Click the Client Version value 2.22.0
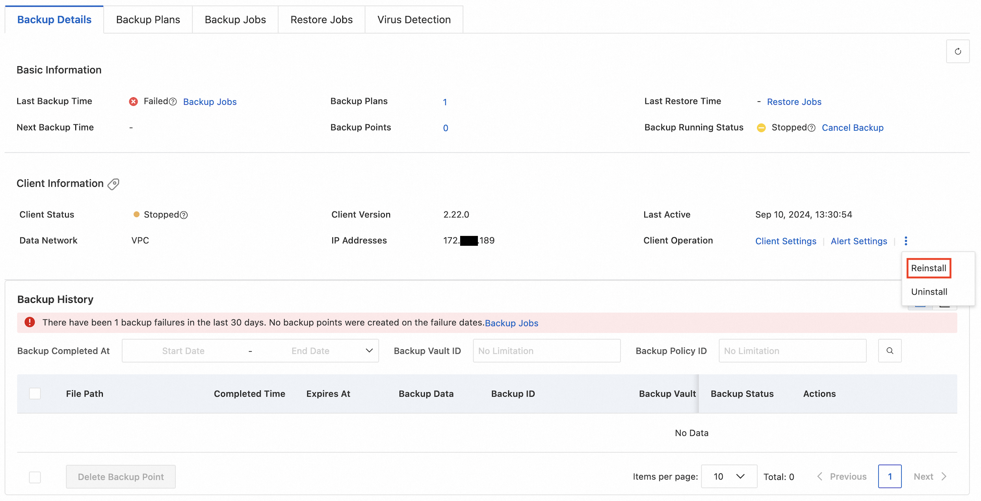981x501 pixels. (456, 215)
